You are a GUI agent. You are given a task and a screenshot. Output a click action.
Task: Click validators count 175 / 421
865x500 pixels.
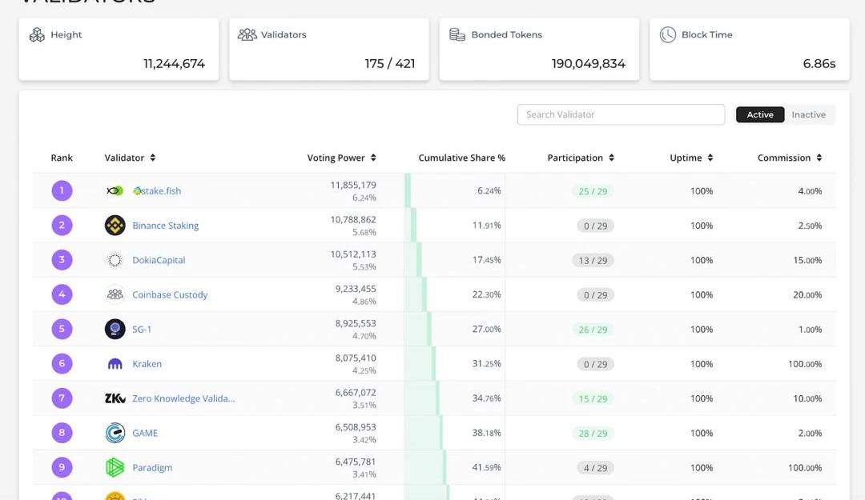[389, 64]
